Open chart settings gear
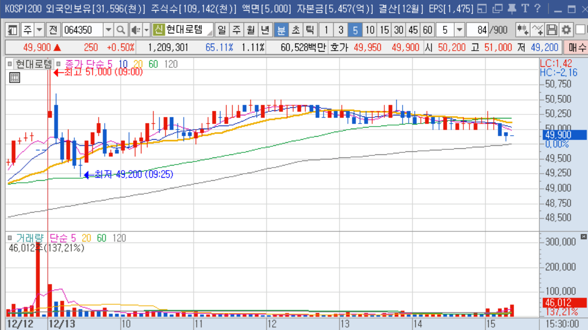The width and height of the screenshot is (588, 330). click(566, 30)
